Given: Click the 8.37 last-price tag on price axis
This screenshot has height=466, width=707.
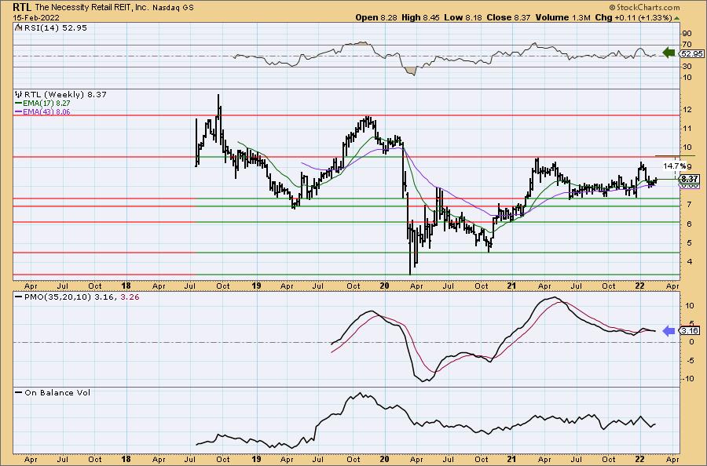Looking at the screenshot, I should point(691,179).
